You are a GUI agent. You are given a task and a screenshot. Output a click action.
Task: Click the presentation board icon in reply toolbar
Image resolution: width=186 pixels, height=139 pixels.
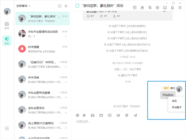point(127,115)
